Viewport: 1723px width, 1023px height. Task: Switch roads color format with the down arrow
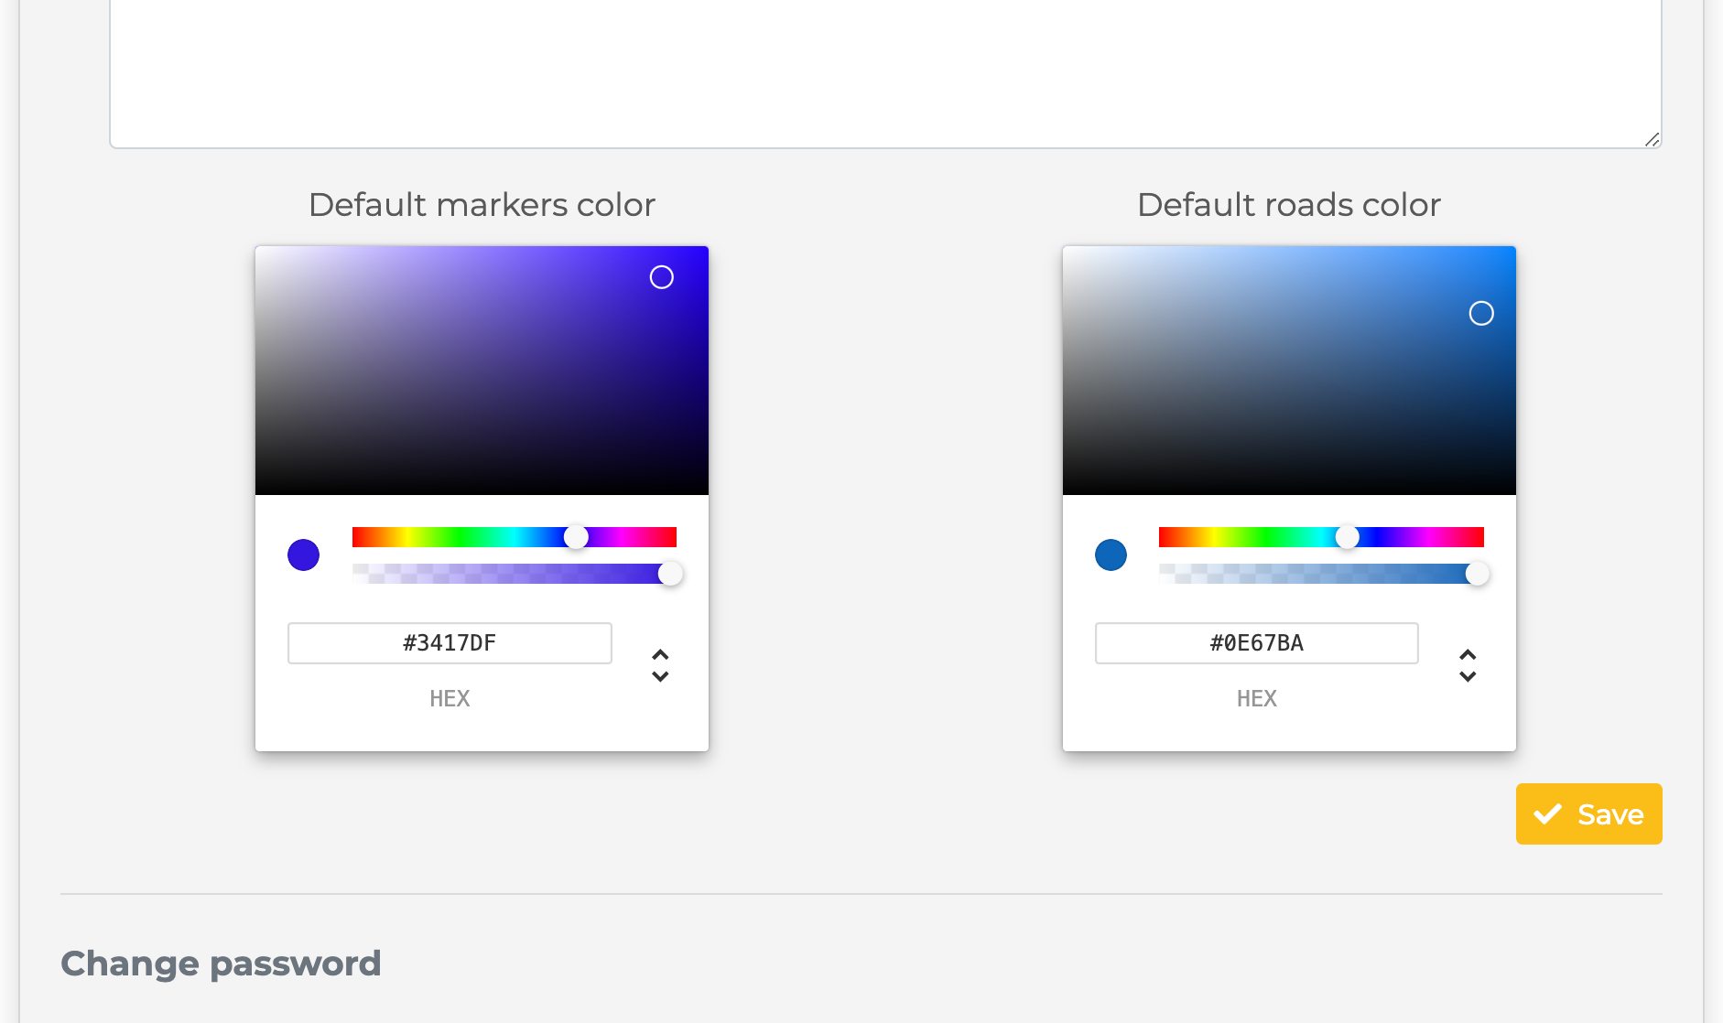click(1468, 677)
